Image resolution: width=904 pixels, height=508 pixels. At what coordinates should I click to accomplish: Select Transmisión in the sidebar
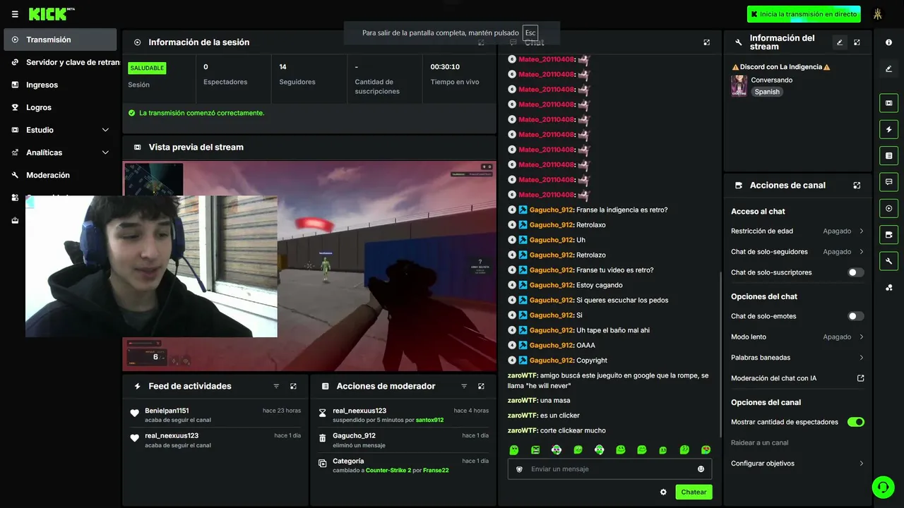pyautogui.click(x=60, y=40)
